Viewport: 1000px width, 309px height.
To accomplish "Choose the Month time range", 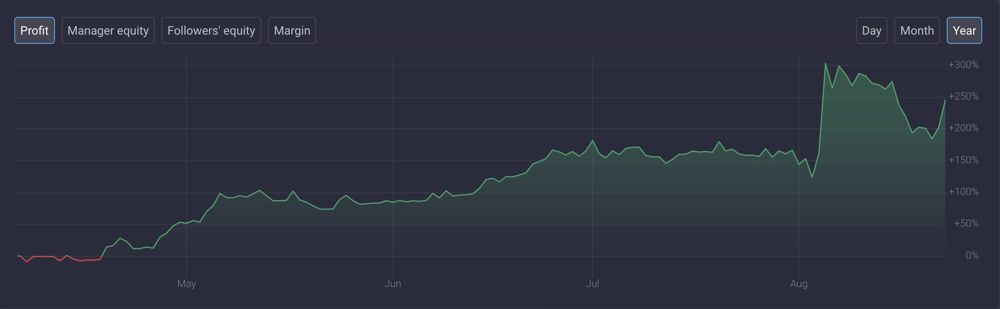I will pos(917,30).
